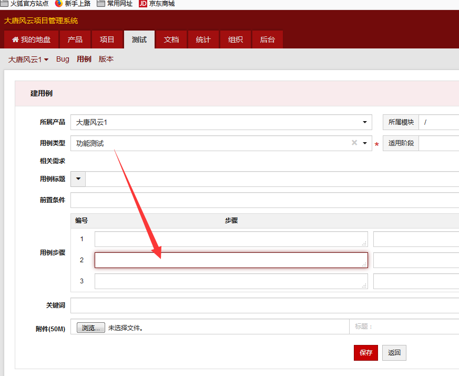Expand the 用例类型 dropdown arrow
459x376 pixels.
(x=365, y=143)
